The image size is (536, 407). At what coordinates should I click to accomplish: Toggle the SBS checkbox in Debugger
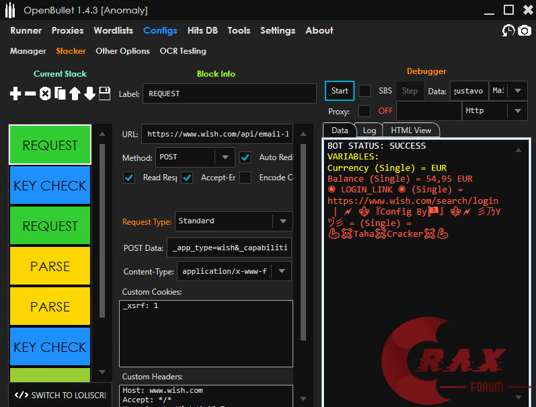tap(365, 91)
